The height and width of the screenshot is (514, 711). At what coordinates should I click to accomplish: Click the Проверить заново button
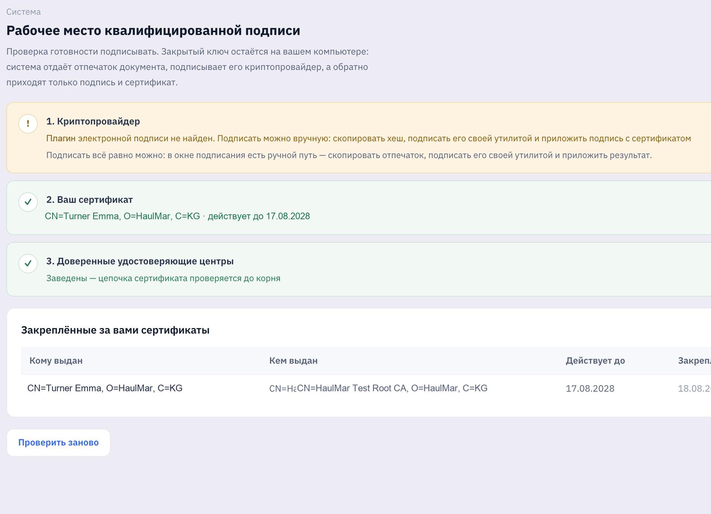tap(59, 443)
